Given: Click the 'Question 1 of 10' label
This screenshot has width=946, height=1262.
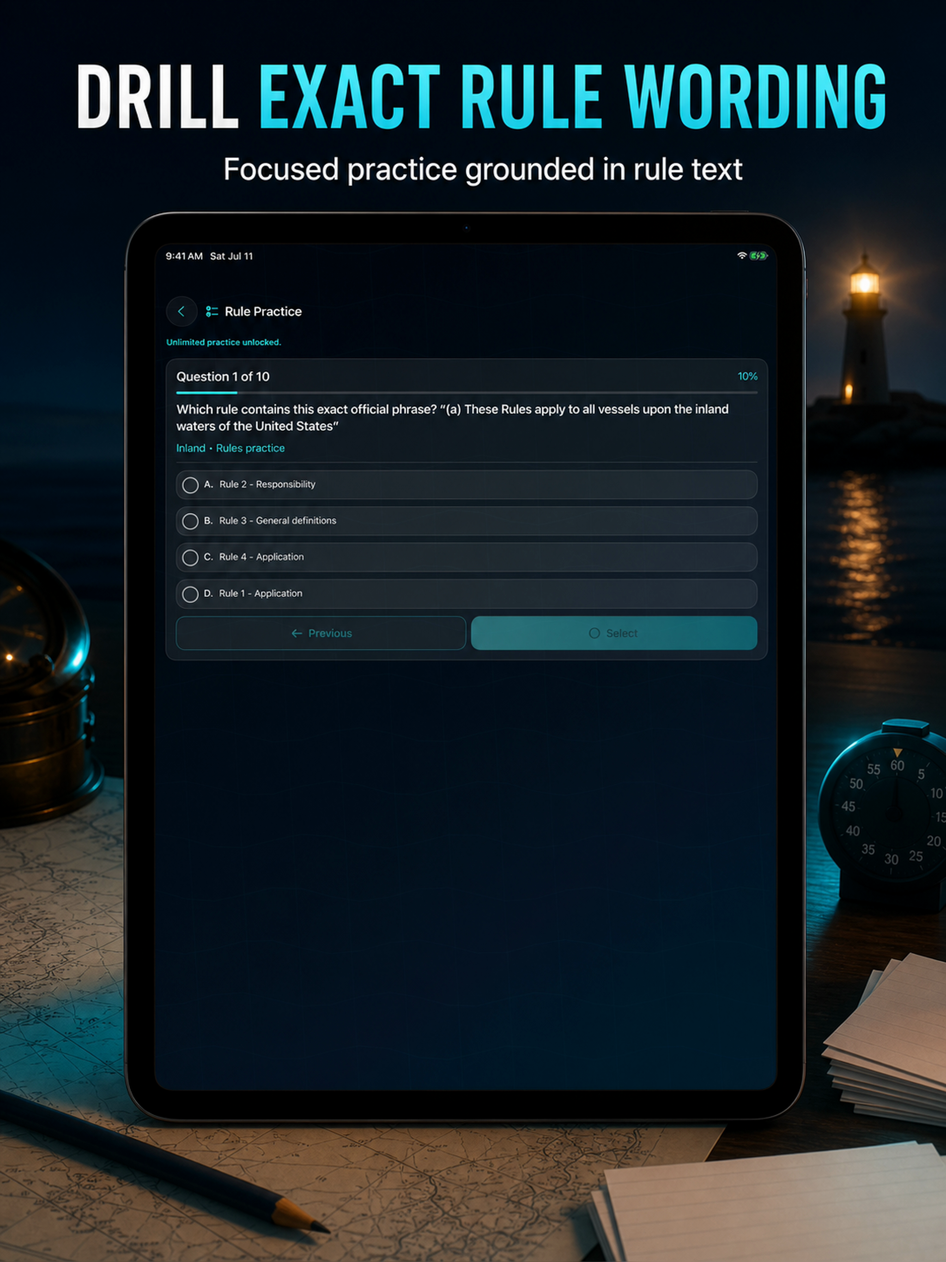Looking at the screenshot, I should point(223,376).
